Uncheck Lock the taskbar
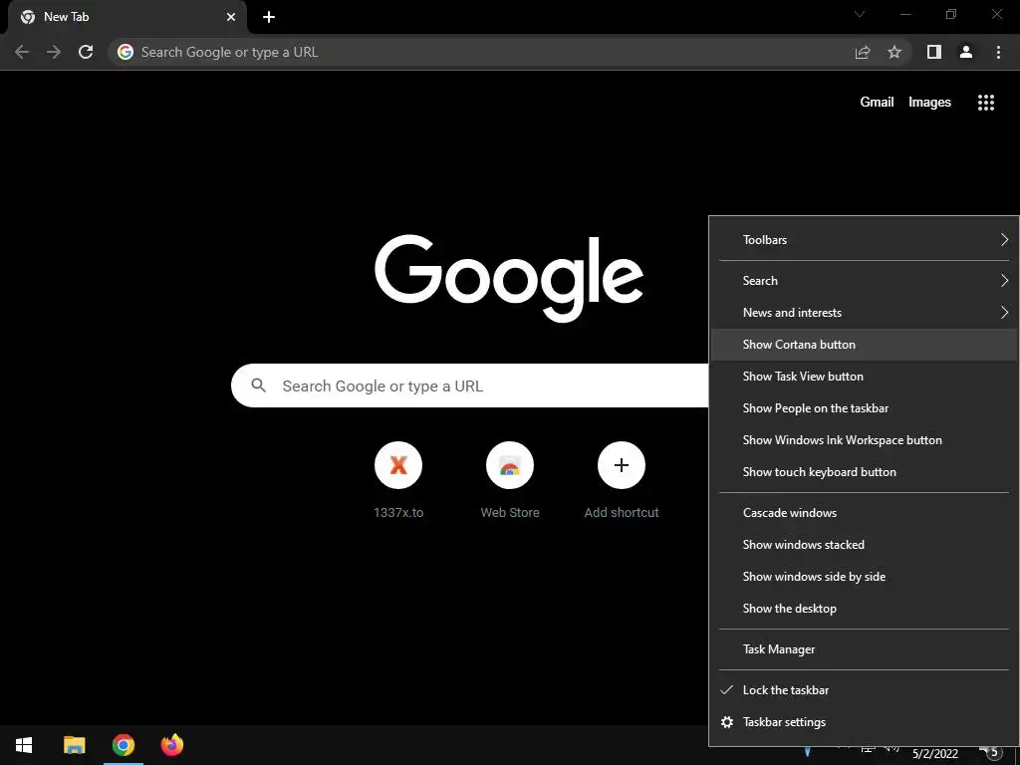This screenshot has height=765, width=1020. click(x=865, y=690)
